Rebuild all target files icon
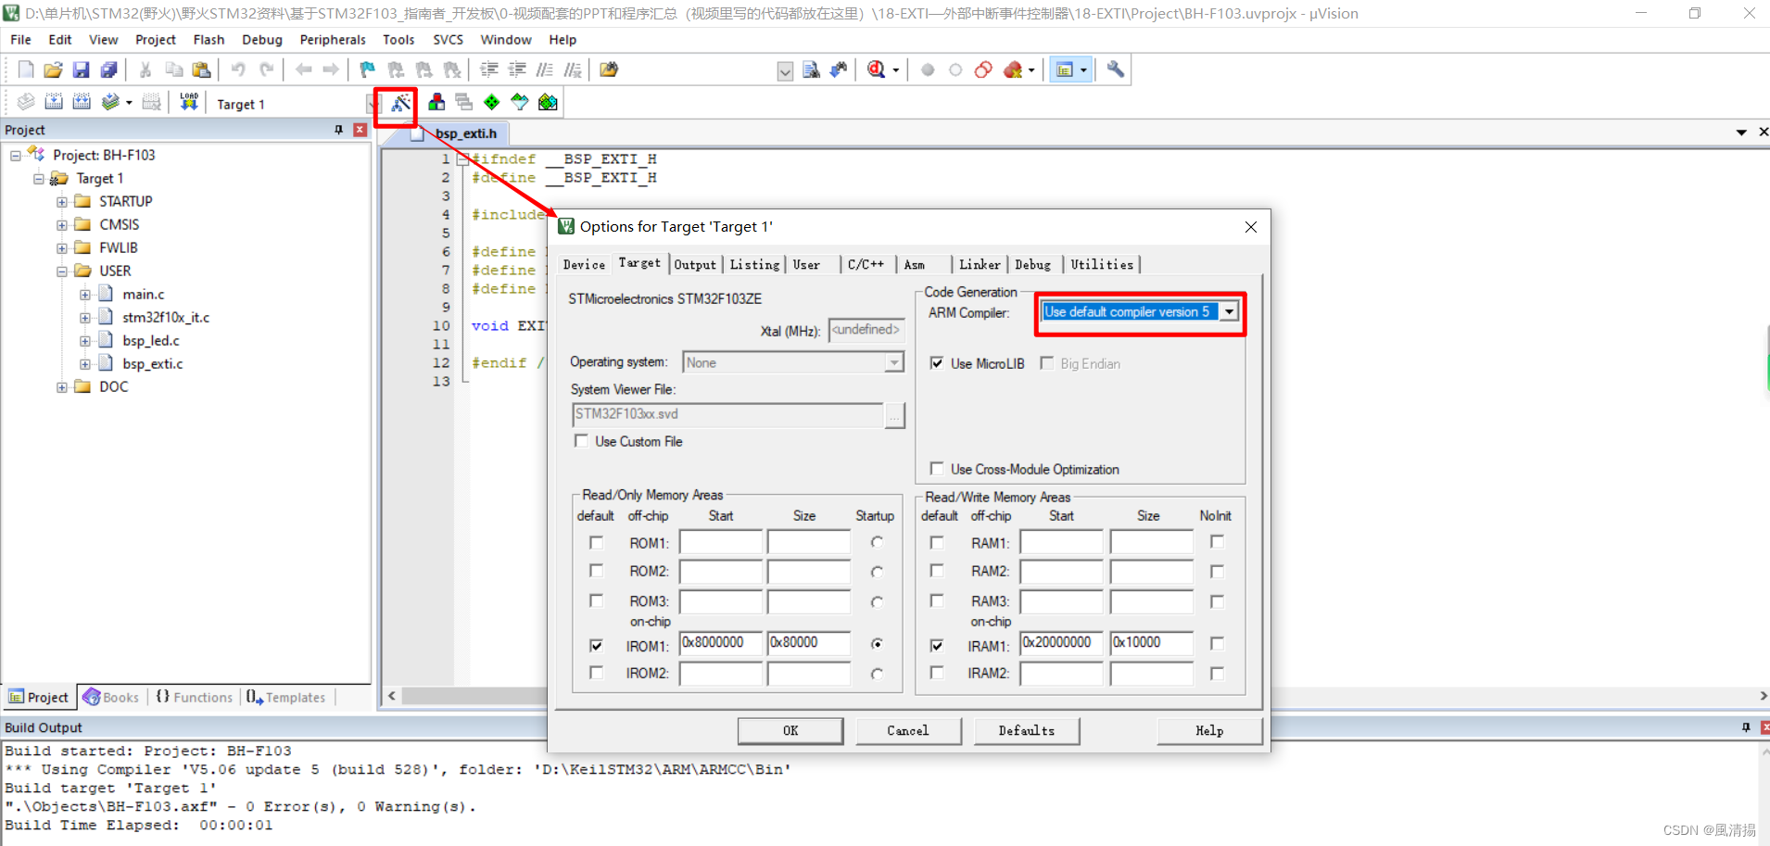1770x846 pixels. (x=82, y=102)
